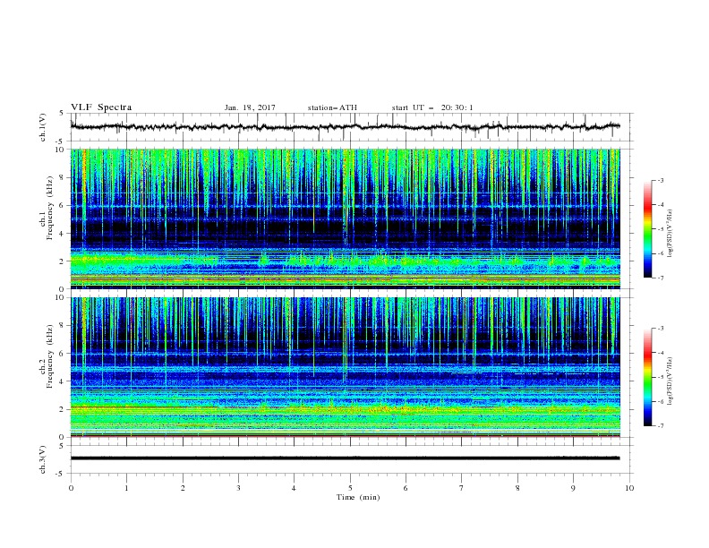Click the '-3' tick on ch.2 colorbar
Image resolution: width=709 pixels, height=548 pixels.
pos(660,329)
